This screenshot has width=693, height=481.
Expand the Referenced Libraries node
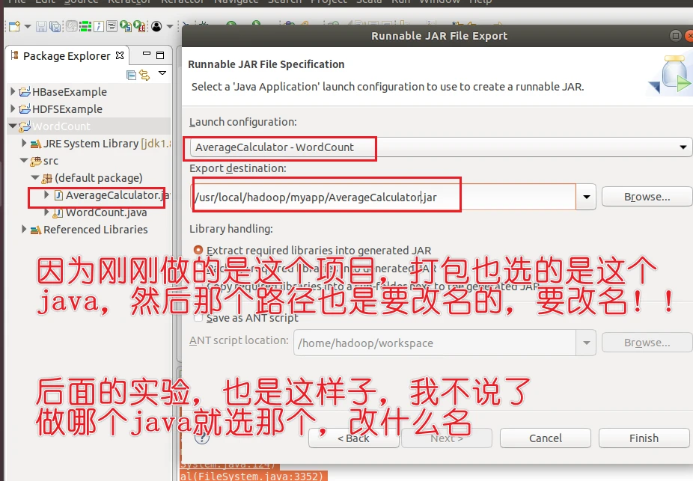click(25, 230)
